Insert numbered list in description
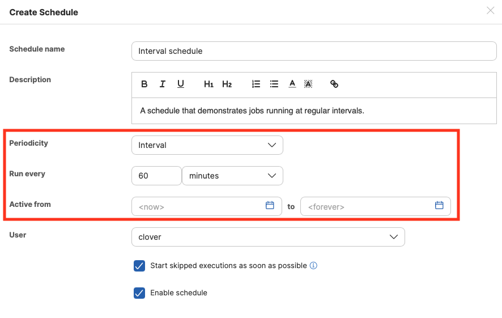Image resolution: width=502 pixels, height=318 pixels. pyautogui.click(x=256, y=84)
